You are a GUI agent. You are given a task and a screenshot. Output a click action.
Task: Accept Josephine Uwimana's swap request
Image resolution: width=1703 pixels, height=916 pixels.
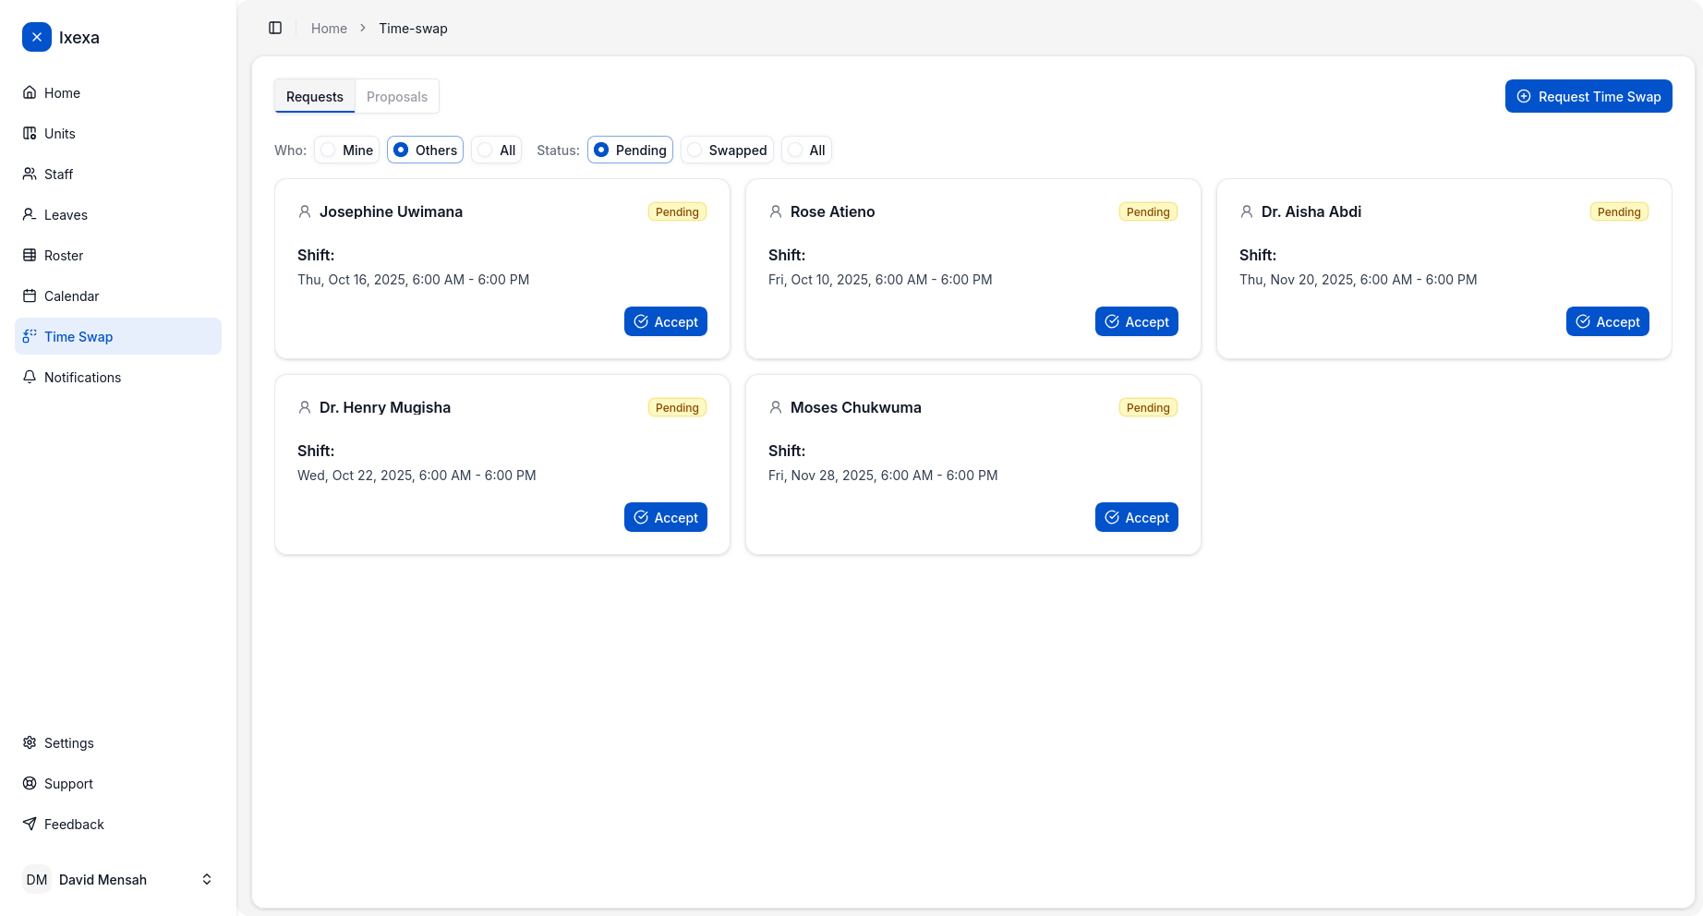666,321
